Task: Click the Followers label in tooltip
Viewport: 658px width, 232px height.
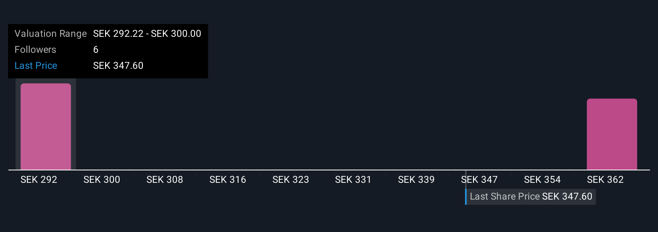Action: pyautogui.click(x=35, y=50)
